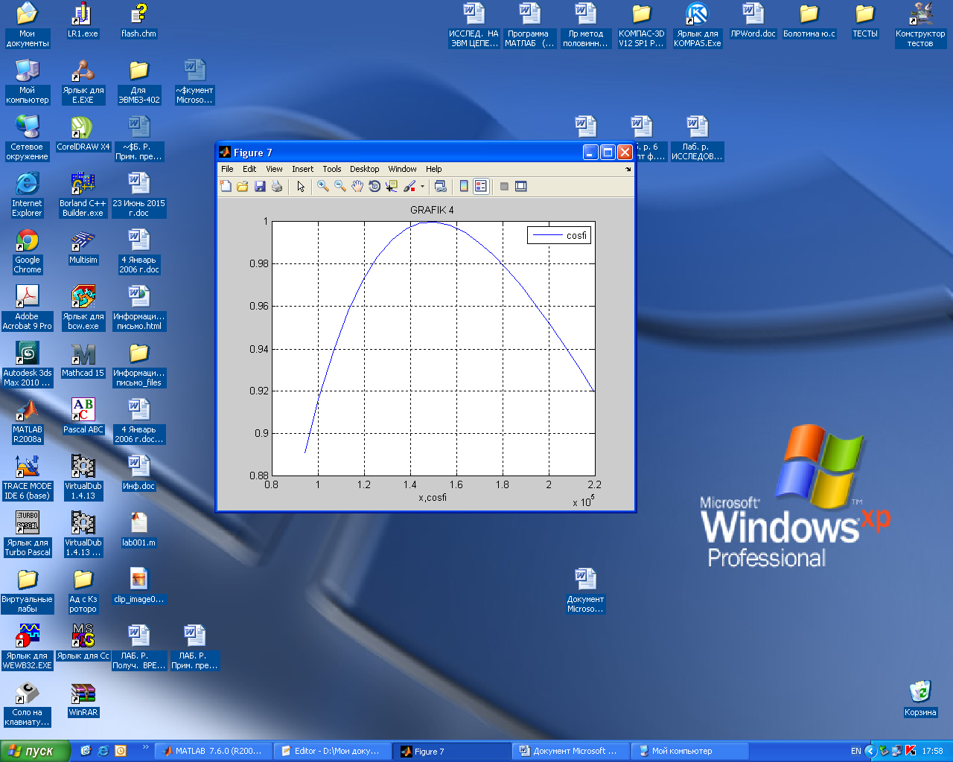The width and height of the screenshot is (953, 762).
Task: Click the Open File icon in Figure toolbar
Action: (243, 186)
